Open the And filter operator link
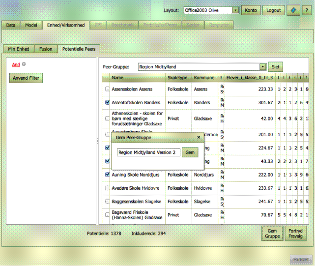 coord(16,64)
